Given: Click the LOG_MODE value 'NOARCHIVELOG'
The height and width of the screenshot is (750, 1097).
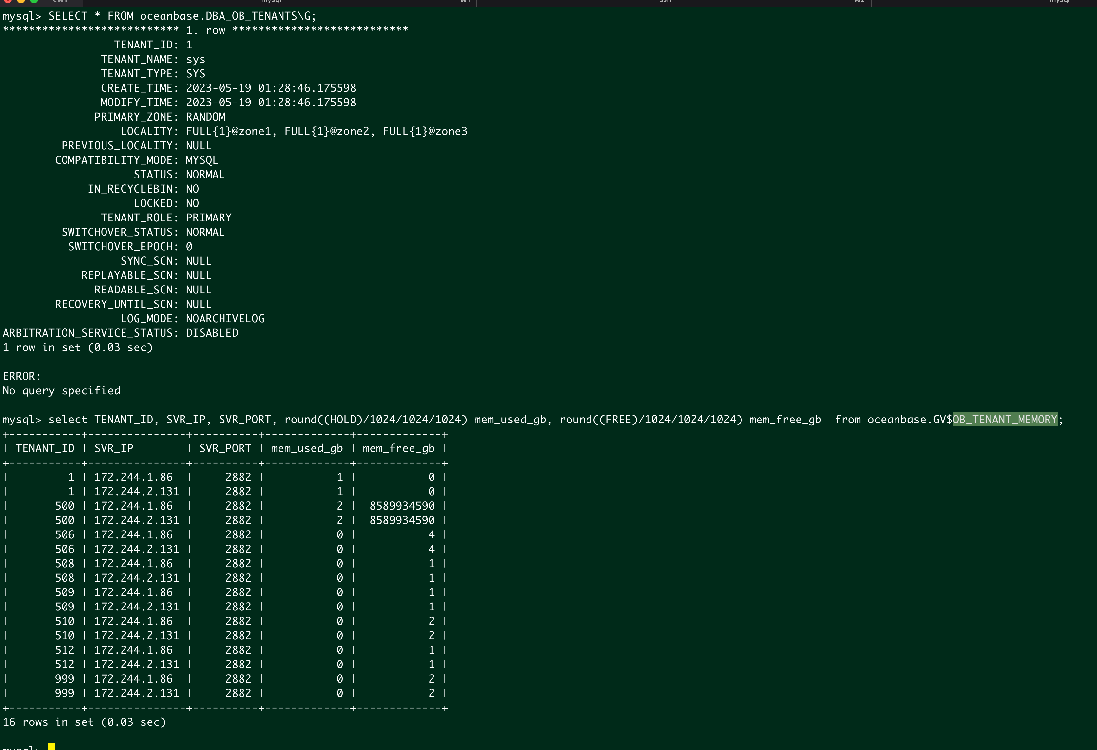Looking at the screenshot, I should [x=225, y=318].
